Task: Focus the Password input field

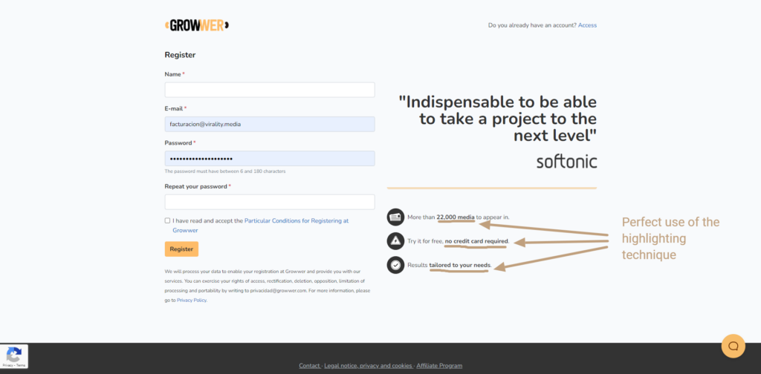Action: point(270,158)
